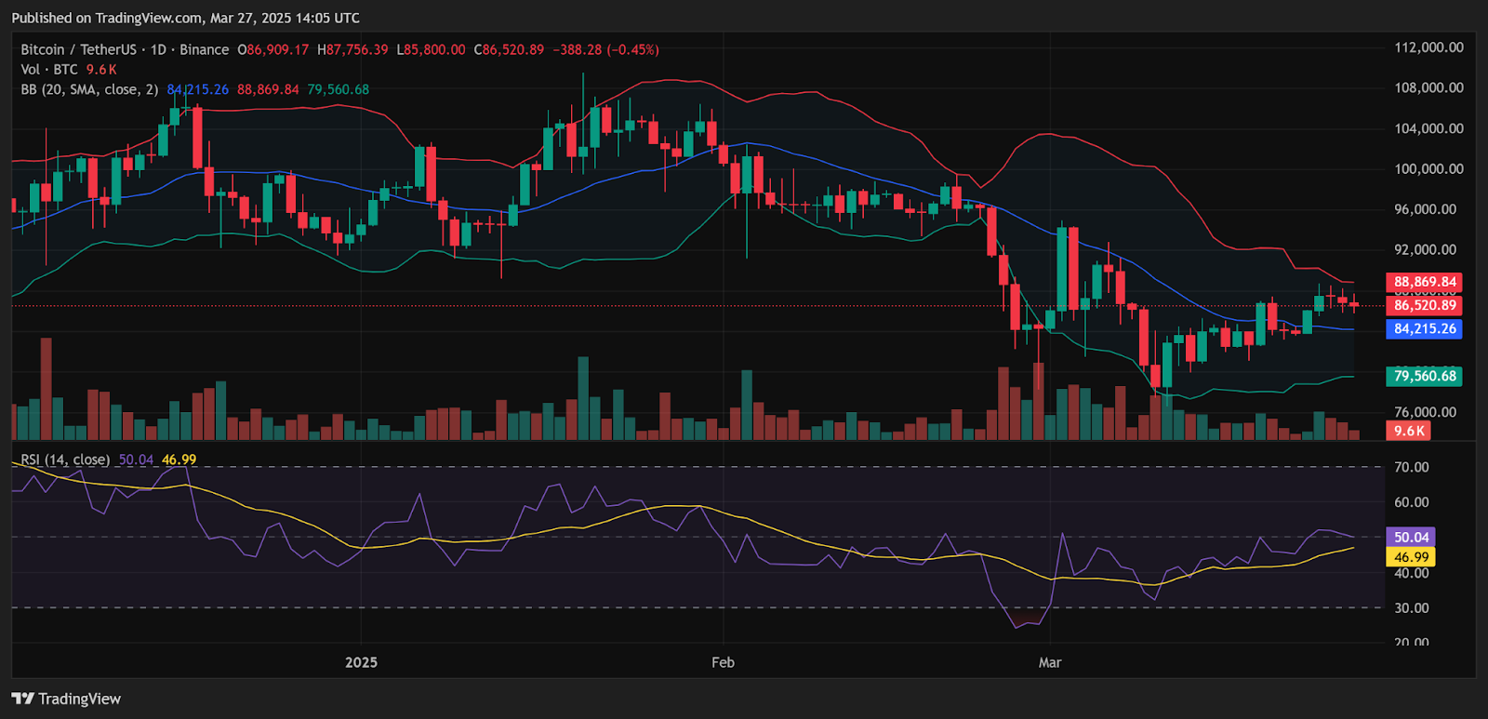Click the change value -388.28 (-0.45%)
Viewport: 1488px width, 719px height.
[605, 49]
